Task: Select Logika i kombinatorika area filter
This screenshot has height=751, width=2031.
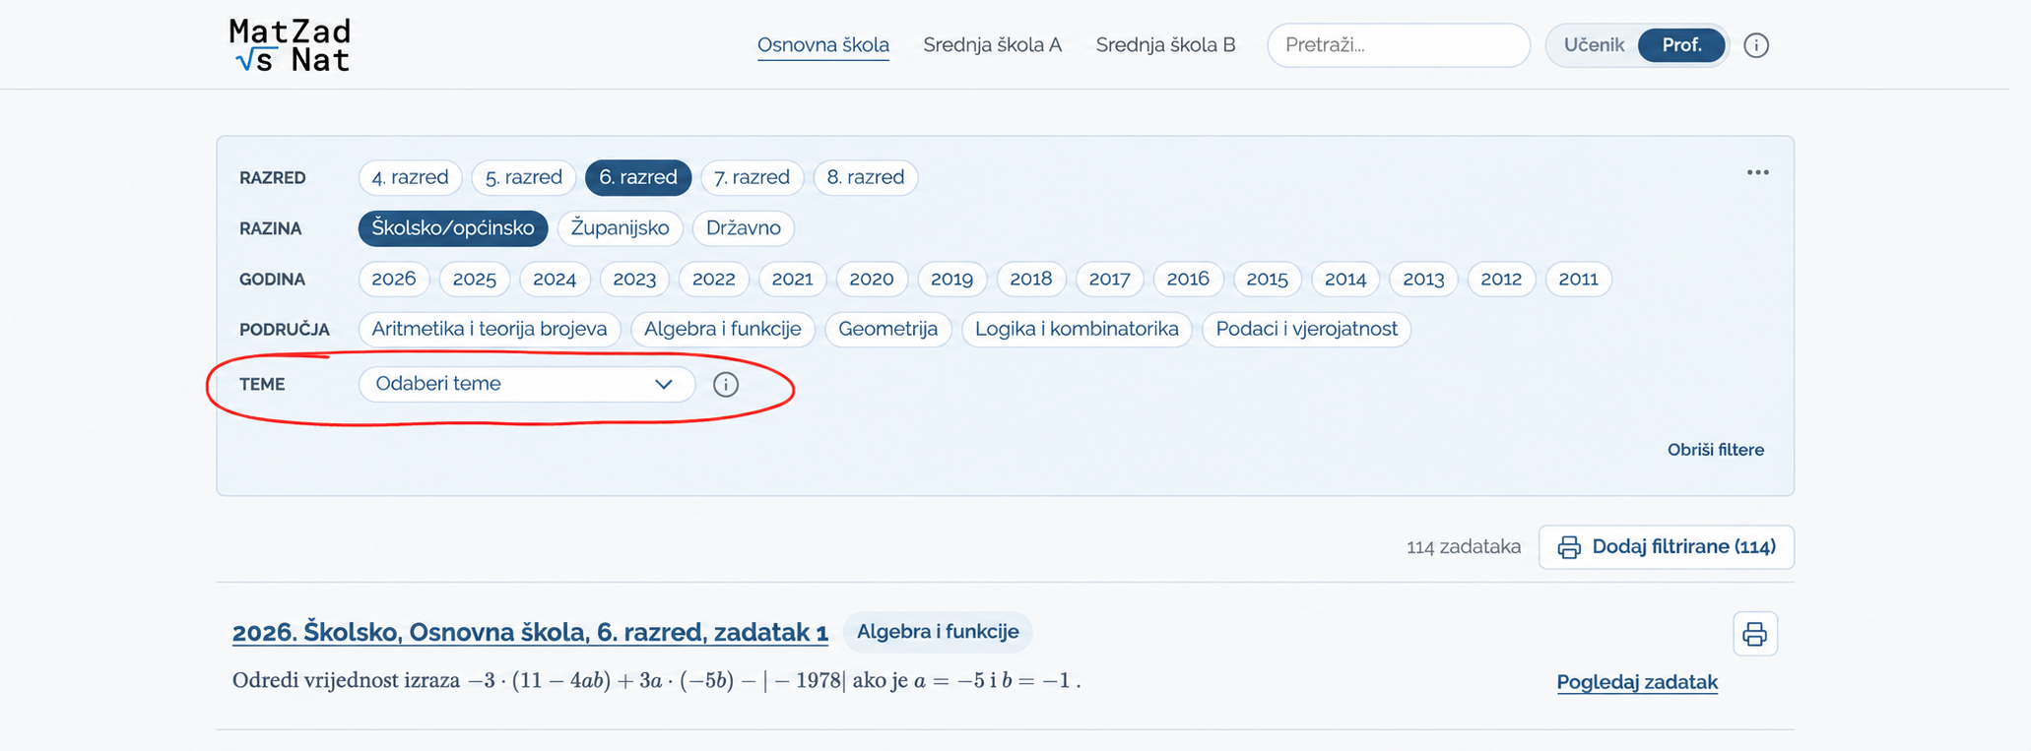Action: [x=1078, y=329]
